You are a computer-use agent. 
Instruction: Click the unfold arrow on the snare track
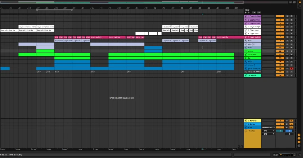tap(246, 51)
